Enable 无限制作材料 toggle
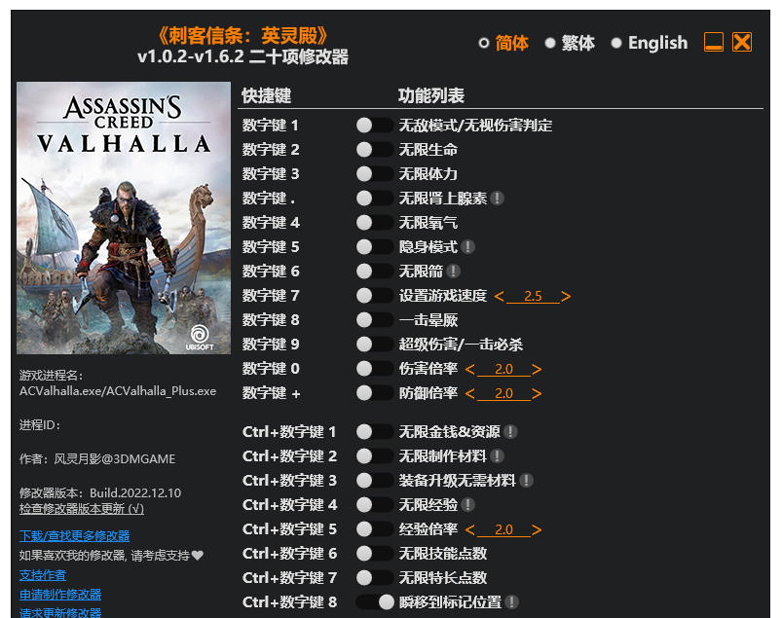The width and height of the screenshot is (782, 618). pos(374,456)
